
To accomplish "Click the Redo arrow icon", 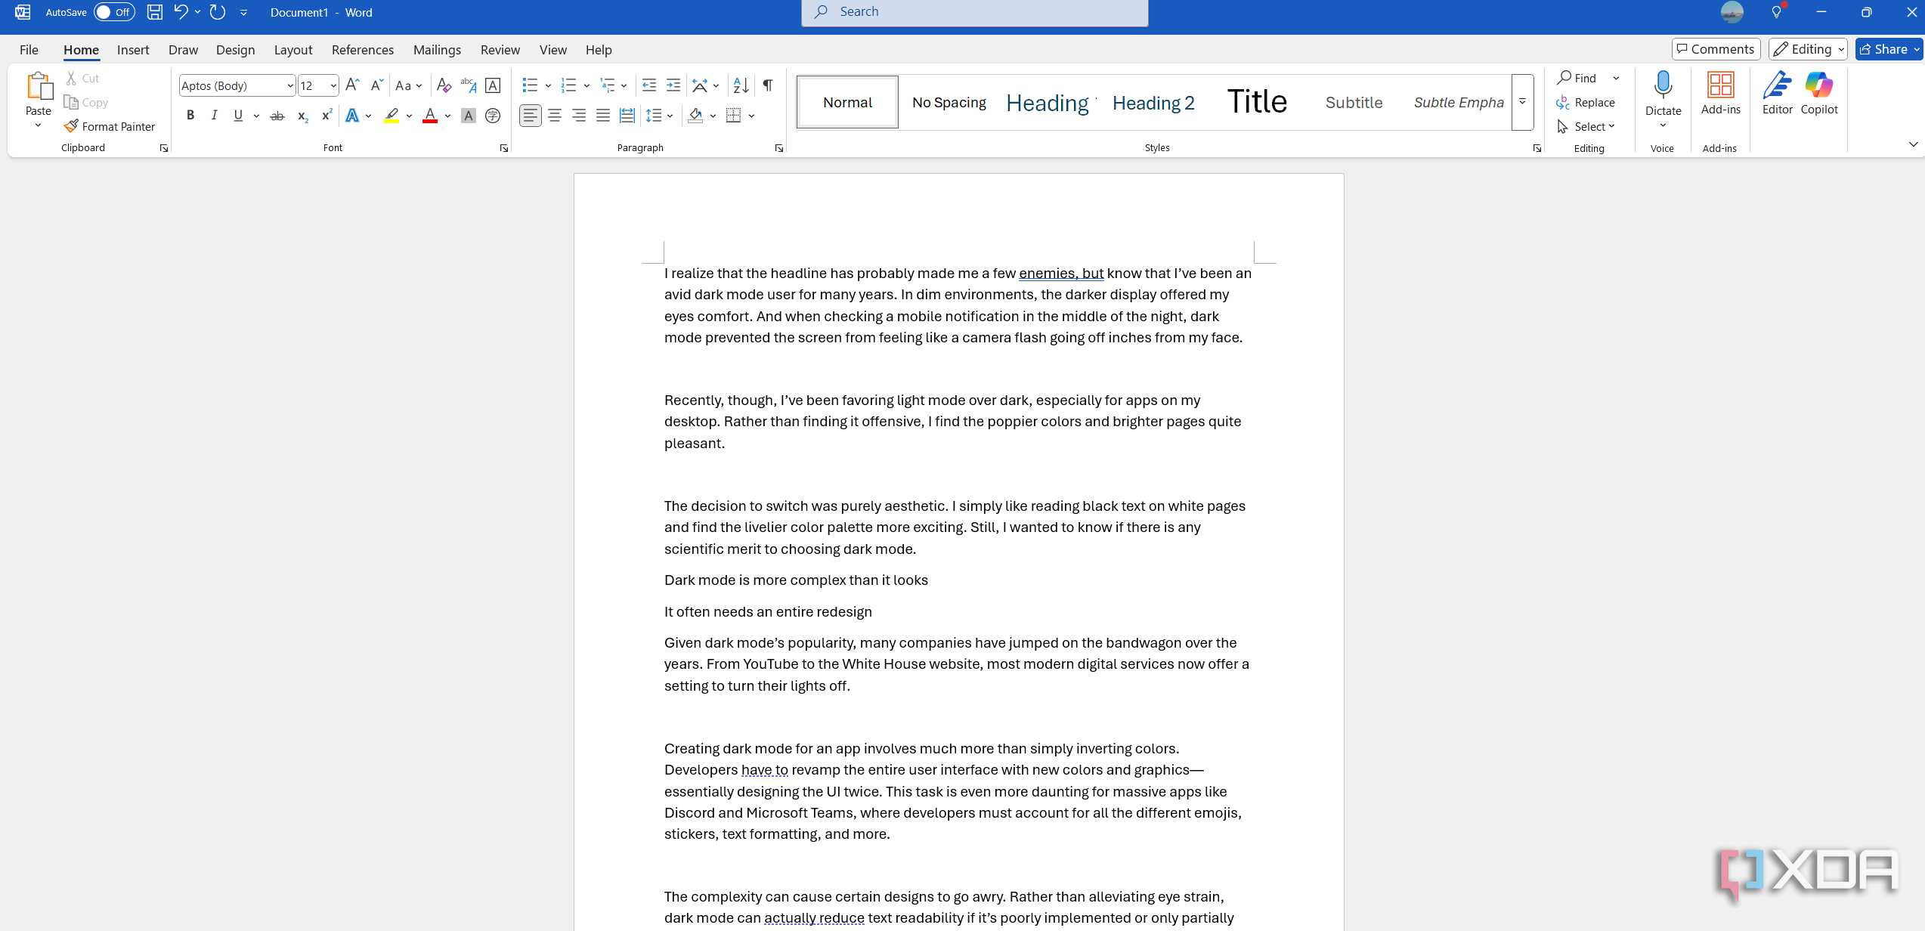I will (x=218, y=12).
